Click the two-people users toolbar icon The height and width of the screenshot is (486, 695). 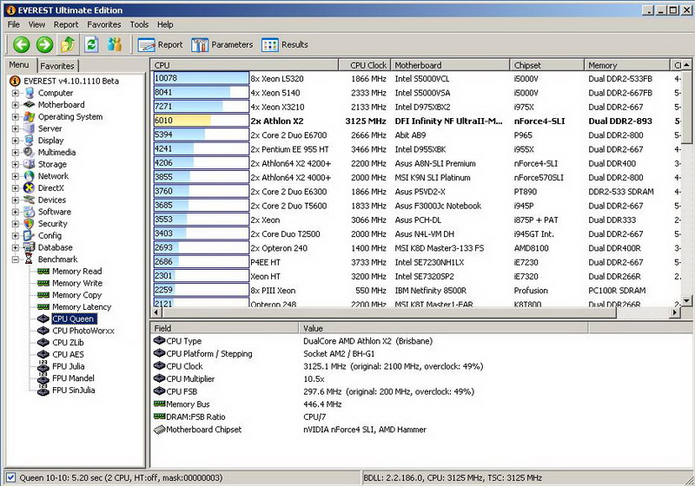(114, 44)
